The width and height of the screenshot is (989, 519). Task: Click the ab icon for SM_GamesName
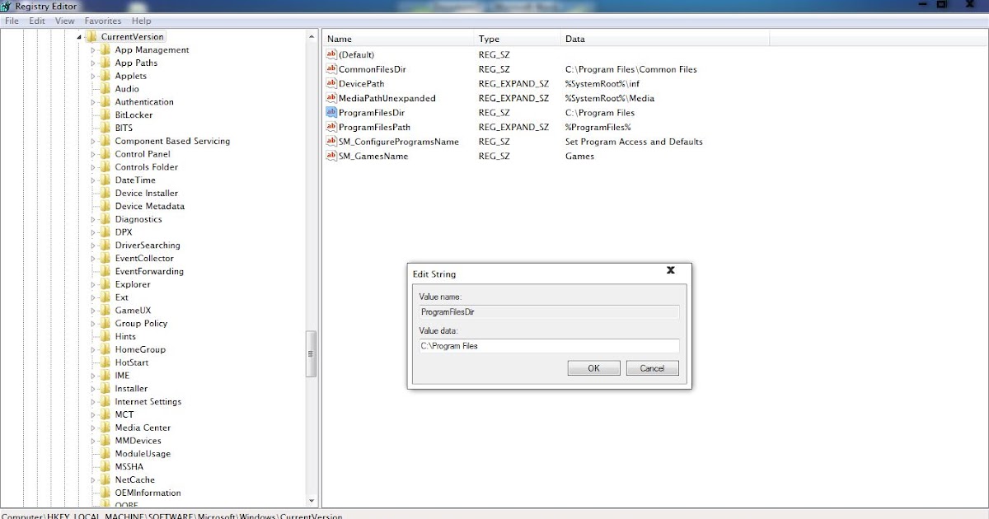[330, 156]
